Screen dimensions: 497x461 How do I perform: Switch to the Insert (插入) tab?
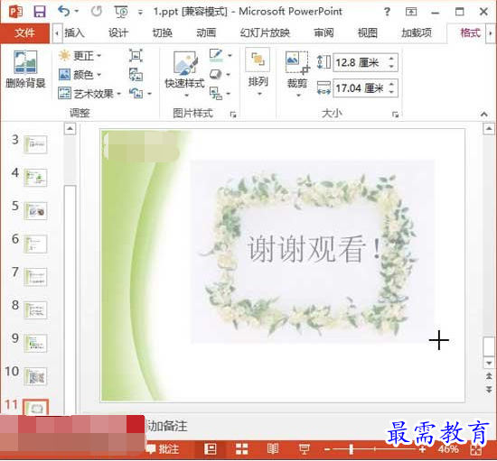pyautogui.click(x=74, y=32)
